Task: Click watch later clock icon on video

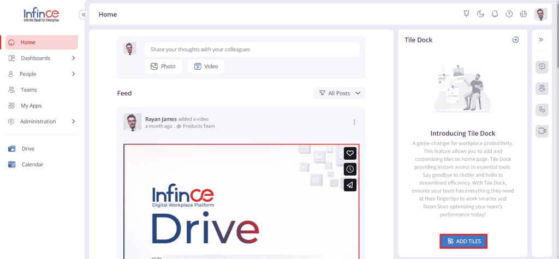Action: (350, 169)
